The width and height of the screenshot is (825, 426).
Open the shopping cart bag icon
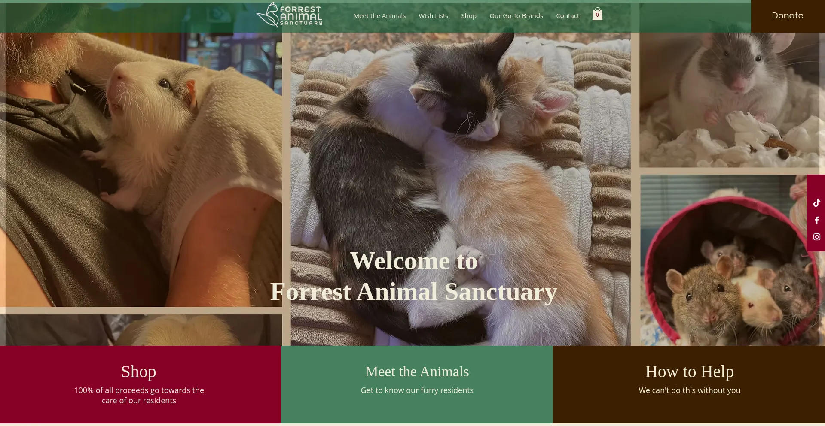pos(597,14)
